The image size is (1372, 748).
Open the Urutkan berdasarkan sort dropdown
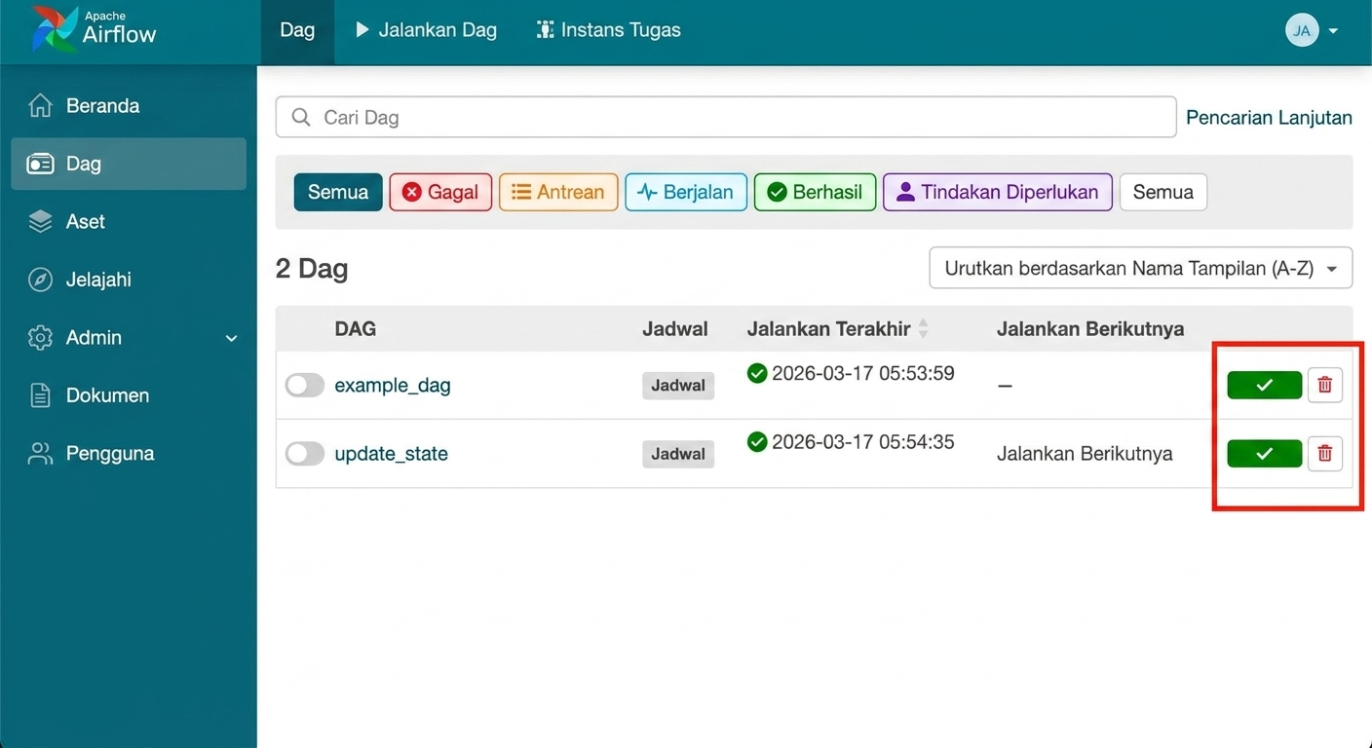click(1141, 268)
